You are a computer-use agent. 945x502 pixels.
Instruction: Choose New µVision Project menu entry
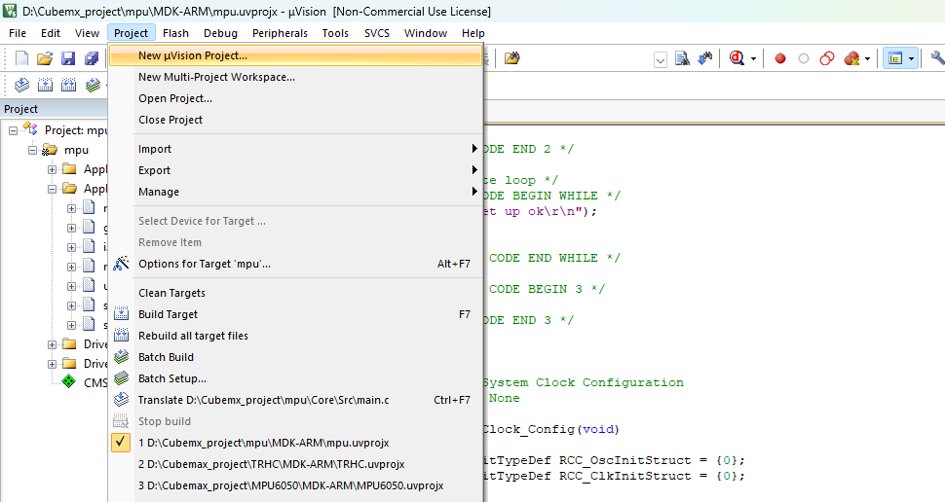tap(296, 55)
